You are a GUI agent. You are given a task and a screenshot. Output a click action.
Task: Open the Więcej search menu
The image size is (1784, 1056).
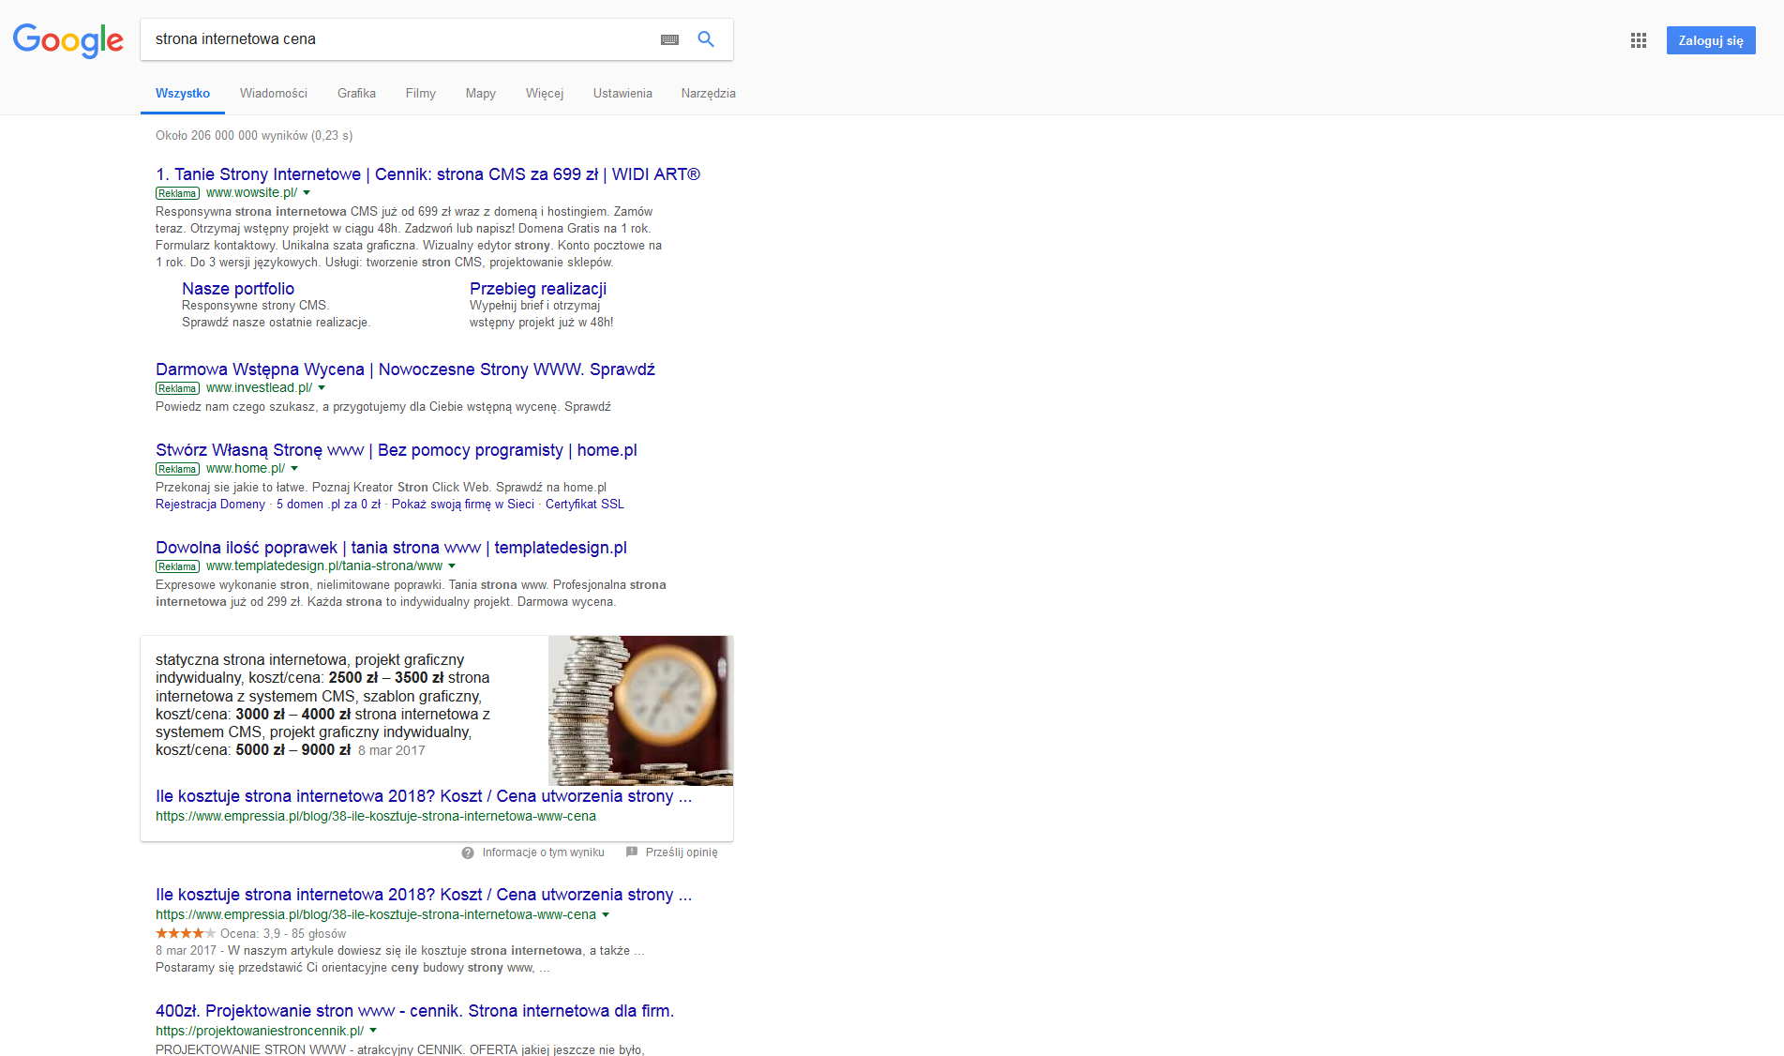(545, 93)
